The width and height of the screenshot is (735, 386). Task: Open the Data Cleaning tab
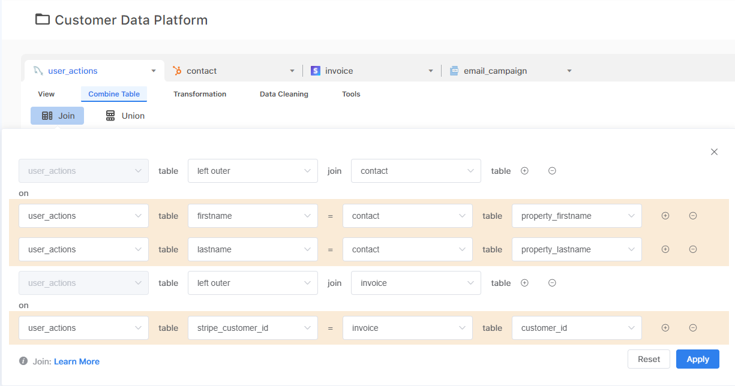coord(284,94)
